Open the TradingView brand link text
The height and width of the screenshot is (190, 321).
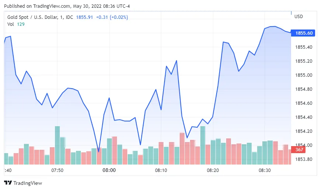coord(28,183)
